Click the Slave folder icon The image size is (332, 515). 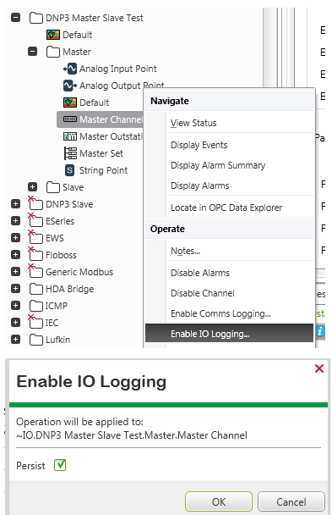click(x=53, y=187)
